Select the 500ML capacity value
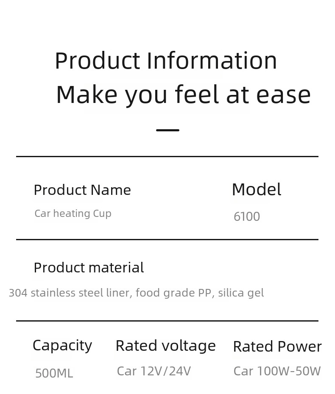The width and height of the screenshot is (335, 394). [54, 373]
